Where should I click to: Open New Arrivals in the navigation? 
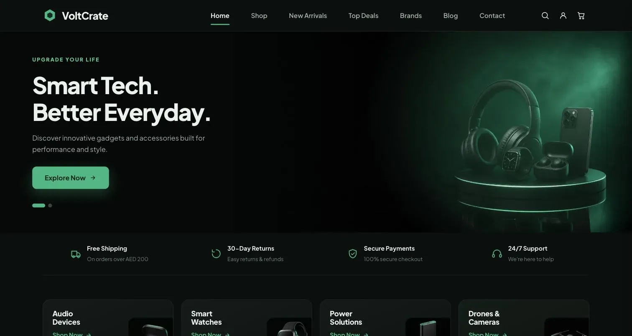tap(308, 15)
